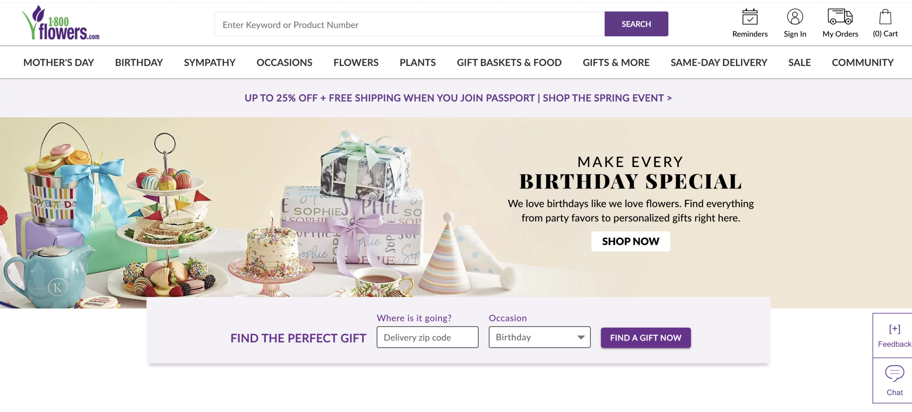The height and width of the screenshot is (412, 912).
Task: Click the Passport spring event promo link
Action: [458, 98]
